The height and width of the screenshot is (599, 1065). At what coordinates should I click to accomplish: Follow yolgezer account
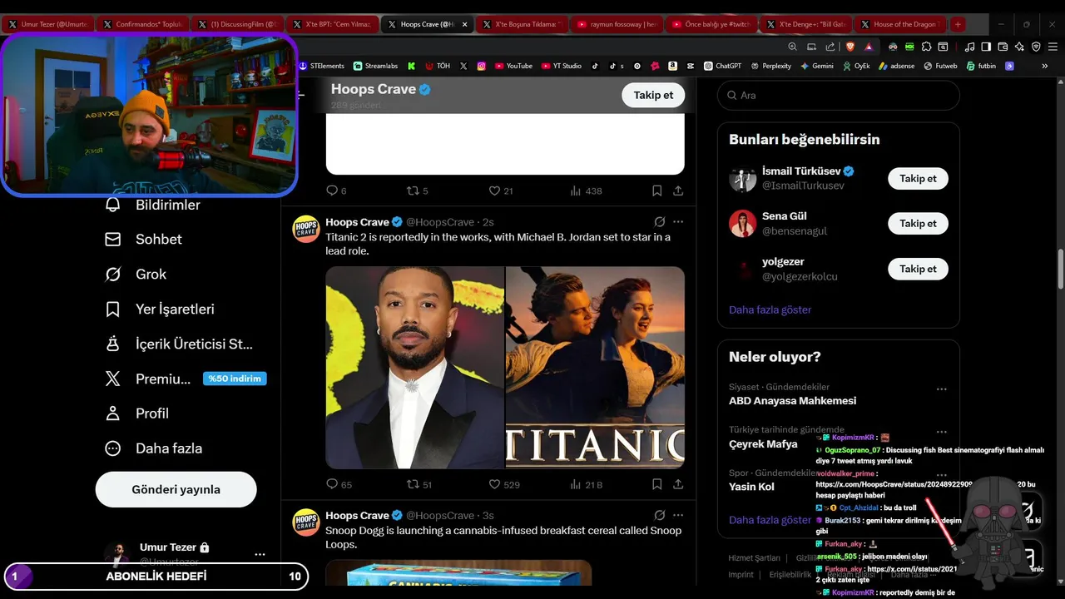click(918, 269)
